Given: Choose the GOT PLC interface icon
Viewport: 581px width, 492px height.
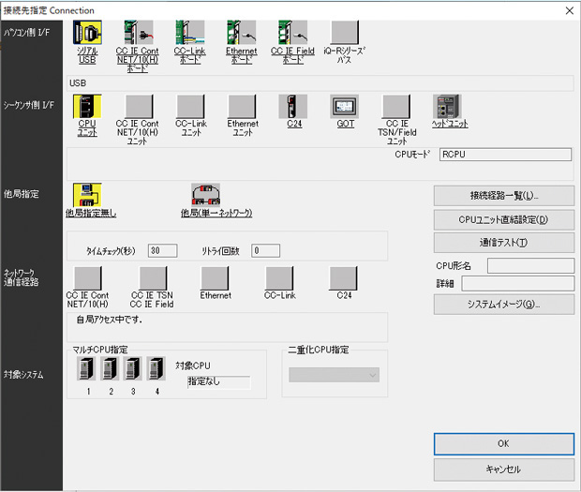Looking at the screenshot, I should coord(345,107).
